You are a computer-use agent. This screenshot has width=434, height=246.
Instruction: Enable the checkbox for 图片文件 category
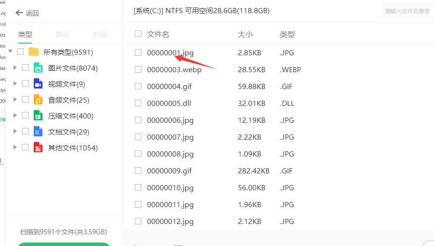point(25,68)
